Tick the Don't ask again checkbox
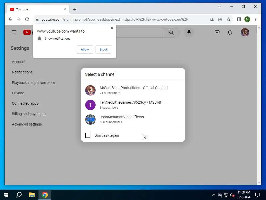Viewport: 266px width, 200px height. pos(88,135)
